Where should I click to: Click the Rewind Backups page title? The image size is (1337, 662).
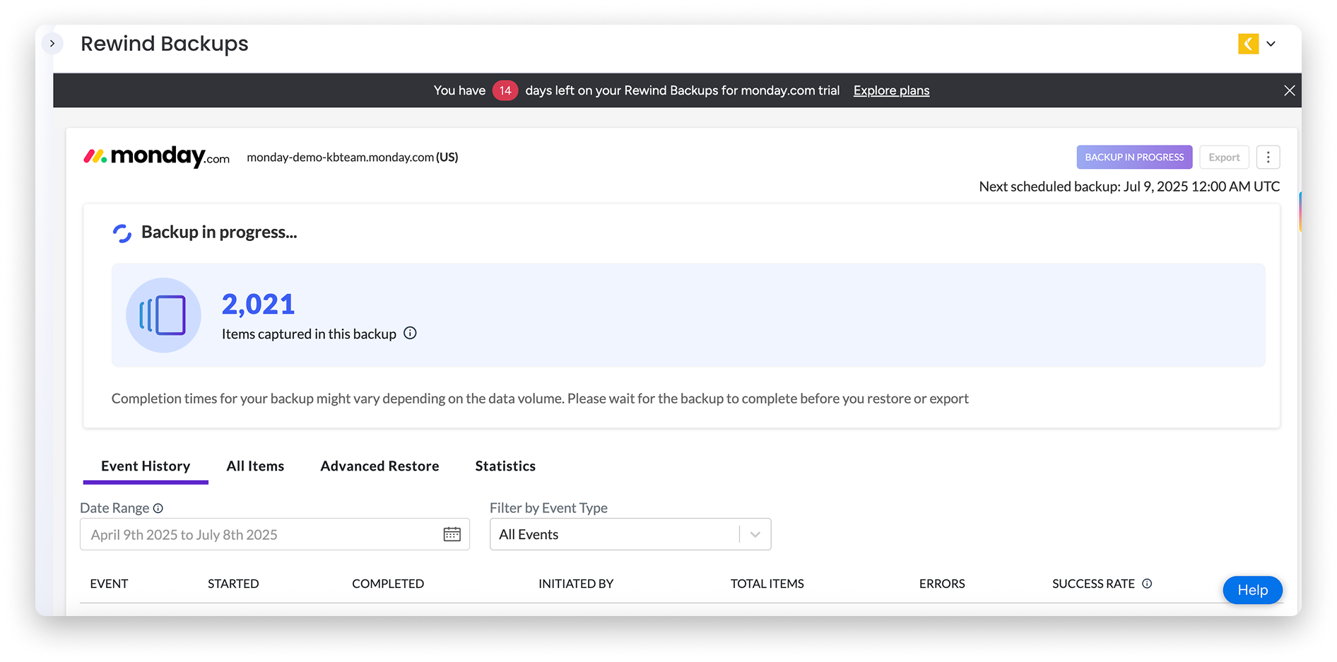[x=165, y=44]
